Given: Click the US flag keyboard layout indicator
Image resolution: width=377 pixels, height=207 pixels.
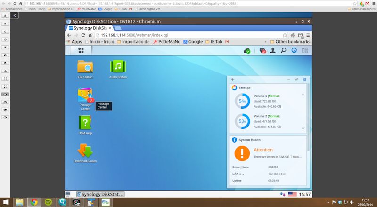Looking at the screenshot, I should tap(292, 194).
